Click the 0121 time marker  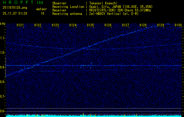tap(20, 25)
